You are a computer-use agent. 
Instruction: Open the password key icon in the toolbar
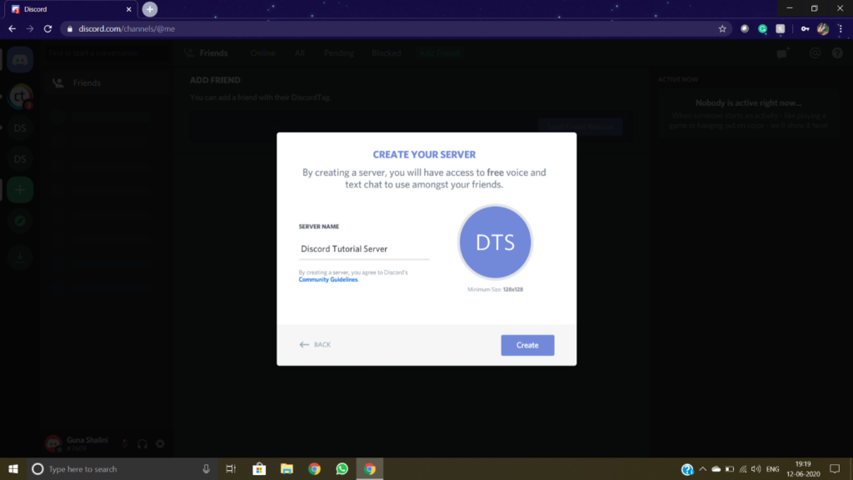806,29
